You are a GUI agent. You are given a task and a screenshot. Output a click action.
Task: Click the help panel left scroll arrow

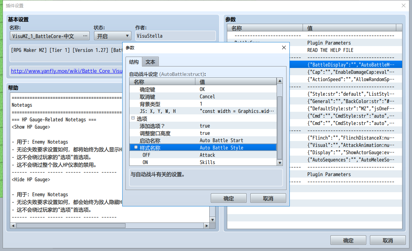13,225
